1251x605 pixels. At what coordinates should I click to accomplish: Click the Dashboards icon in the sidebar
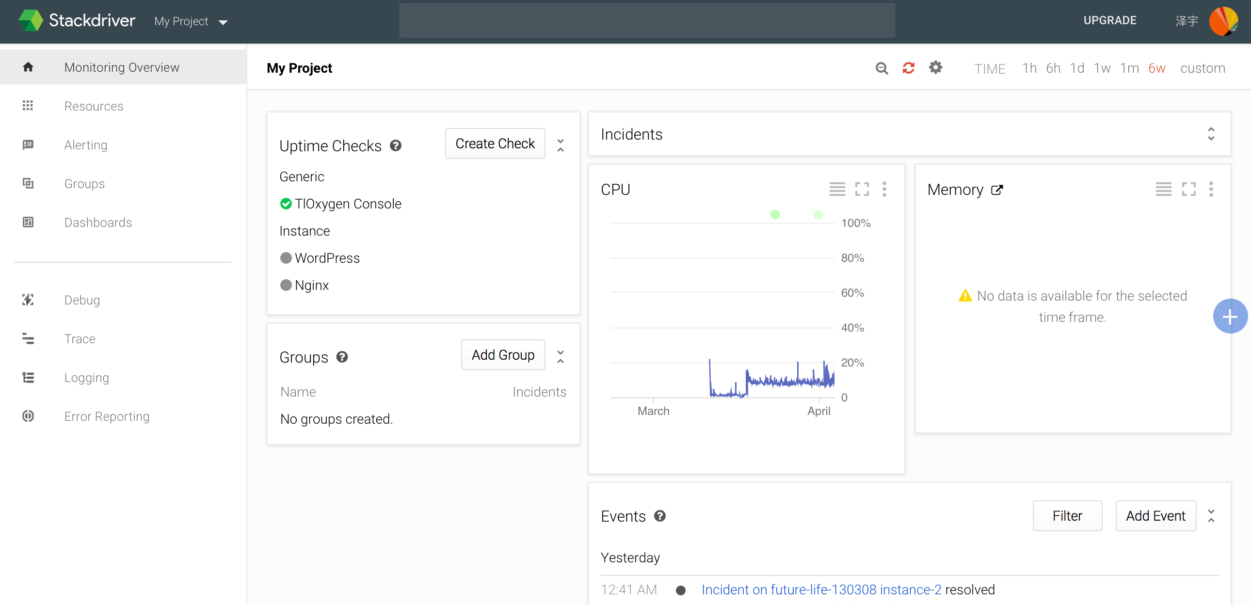click(28, 222)
